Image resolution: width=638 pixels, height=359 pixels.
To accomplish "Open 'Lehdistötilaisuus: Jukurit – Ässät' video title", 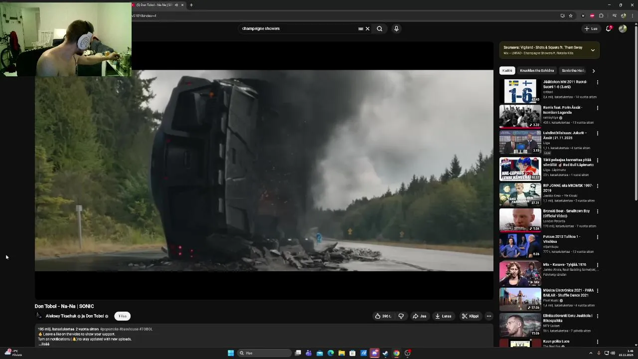I will coord(565,135).
